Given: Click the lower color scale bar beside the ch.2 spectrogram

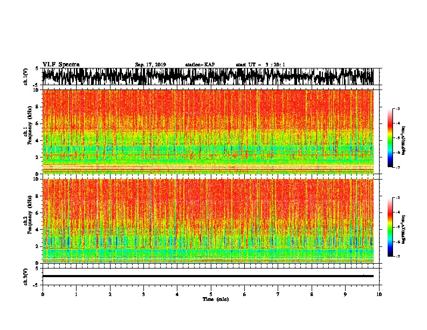Looking at the screenshot, I should pos(390,227).
